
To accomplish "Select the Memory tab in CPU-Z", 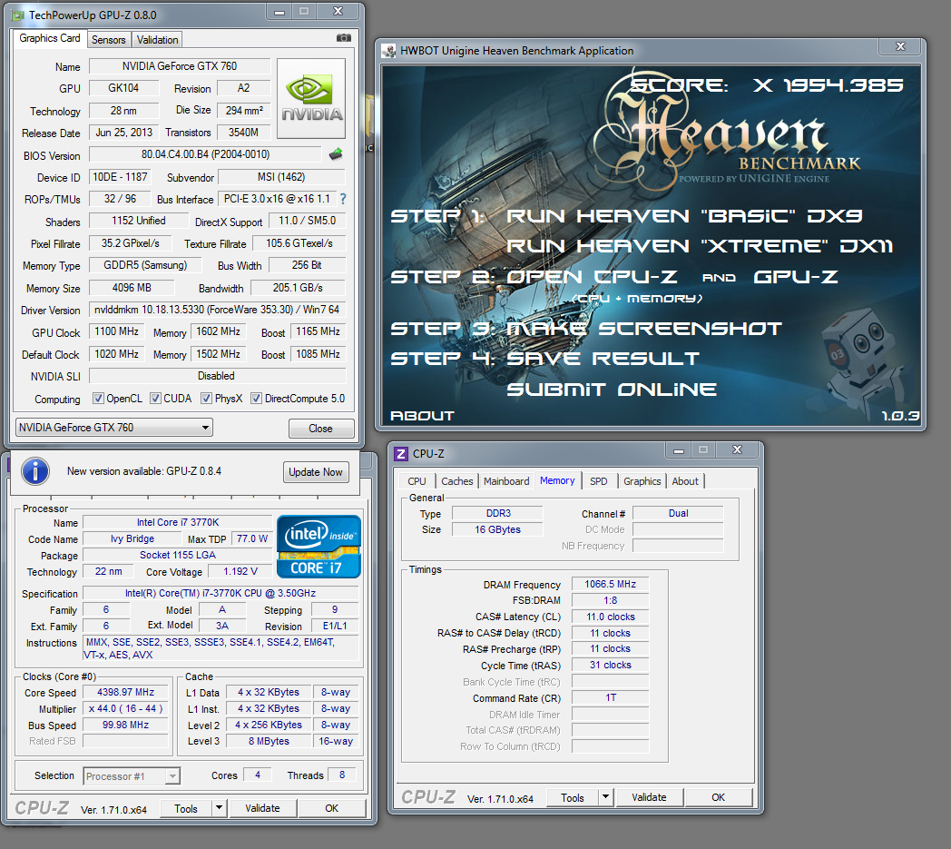I will click(x=557, y=480).
